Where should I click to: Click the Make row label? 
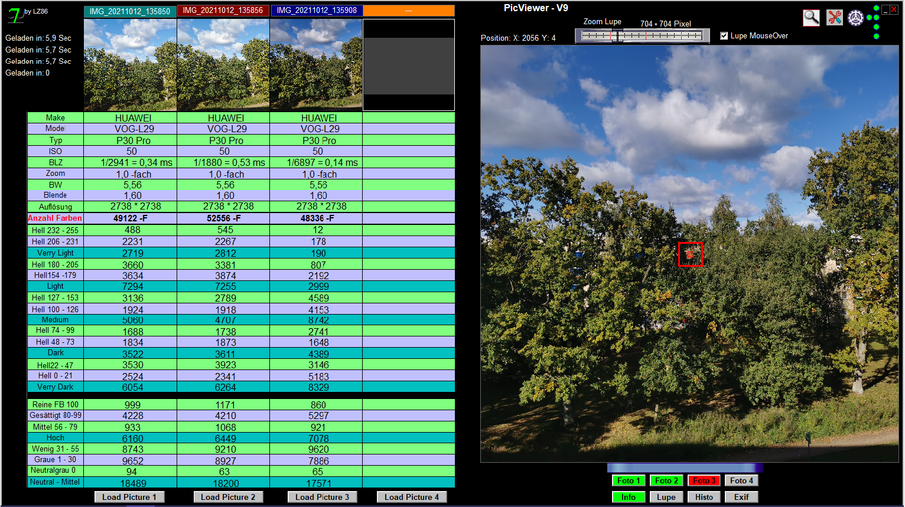[x=56, y=117]
